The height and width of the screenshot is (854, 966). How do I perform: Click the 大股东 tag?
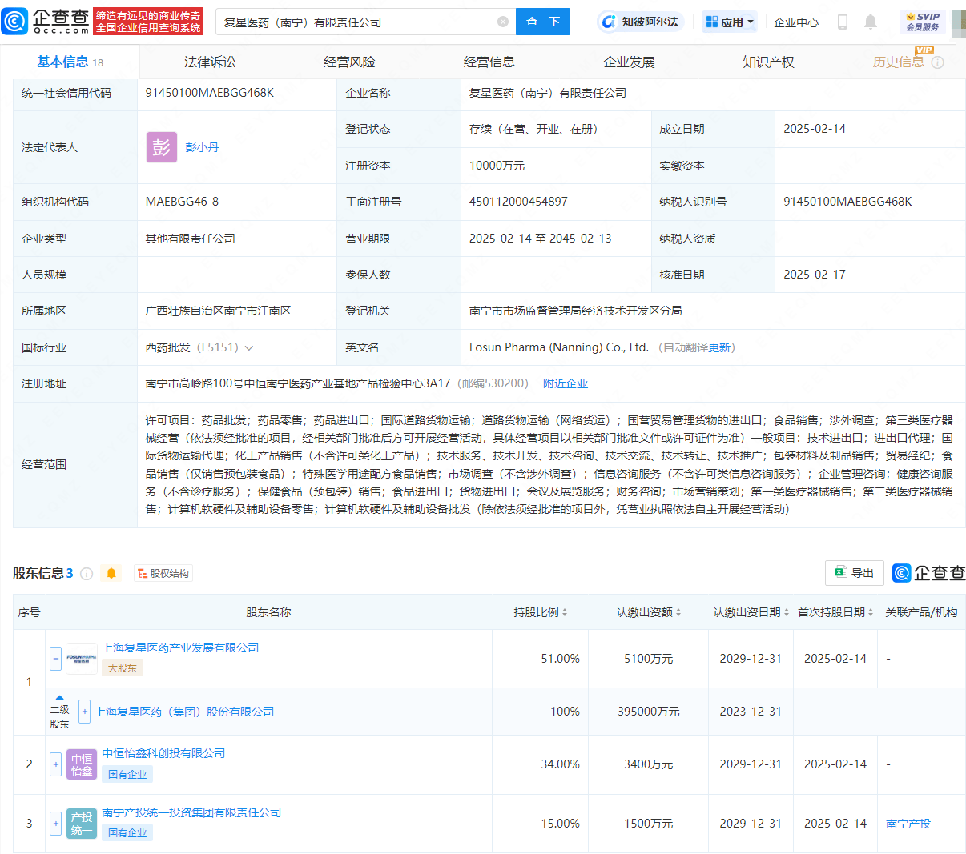click(x=123, y=668)
